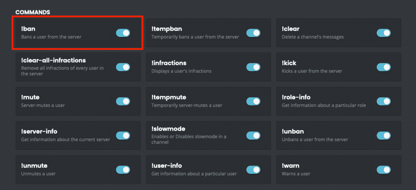416x190 pixels.
Task: Disable the !mute command toggle
Action: (123, 101)
